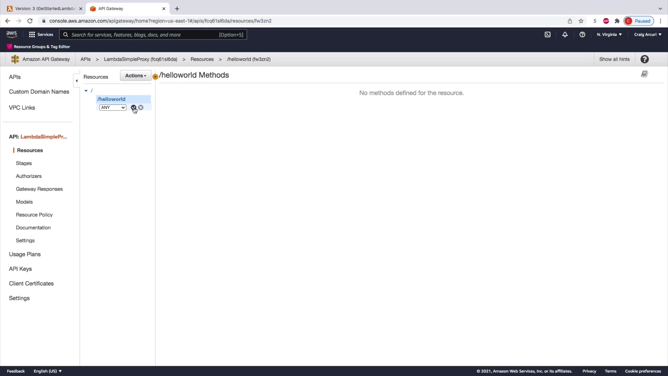Screen dimensions: 668x376
Task: Open the bottom Settings sidebar link
Action: pyautogui.click(x=19, y=298)
